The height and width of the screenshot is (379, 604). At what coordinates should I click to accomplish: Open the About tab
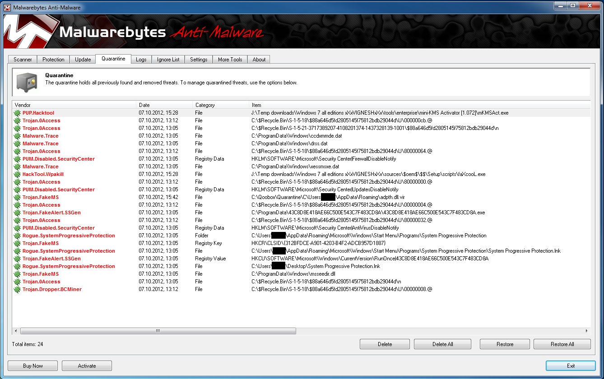pyautogui.click(x=259, y=60)
